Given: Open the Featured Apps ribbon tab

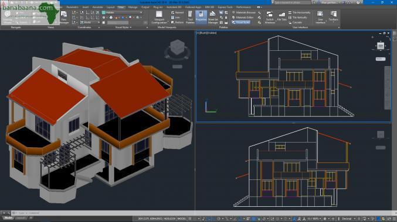Looking at the screenshot, I should (193, 8).
